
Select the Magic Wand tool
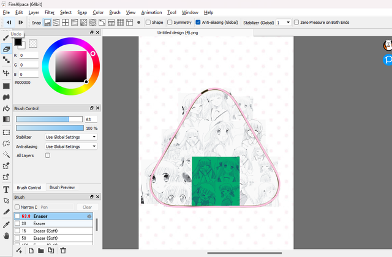(x=6, y=154)
